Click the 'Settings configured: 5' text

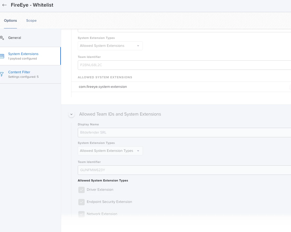(x=23, y=77)
